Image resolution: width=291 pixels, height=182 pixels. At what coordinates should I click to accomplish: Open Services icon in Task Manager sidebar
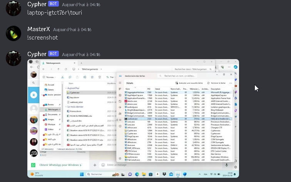[120, 126]
